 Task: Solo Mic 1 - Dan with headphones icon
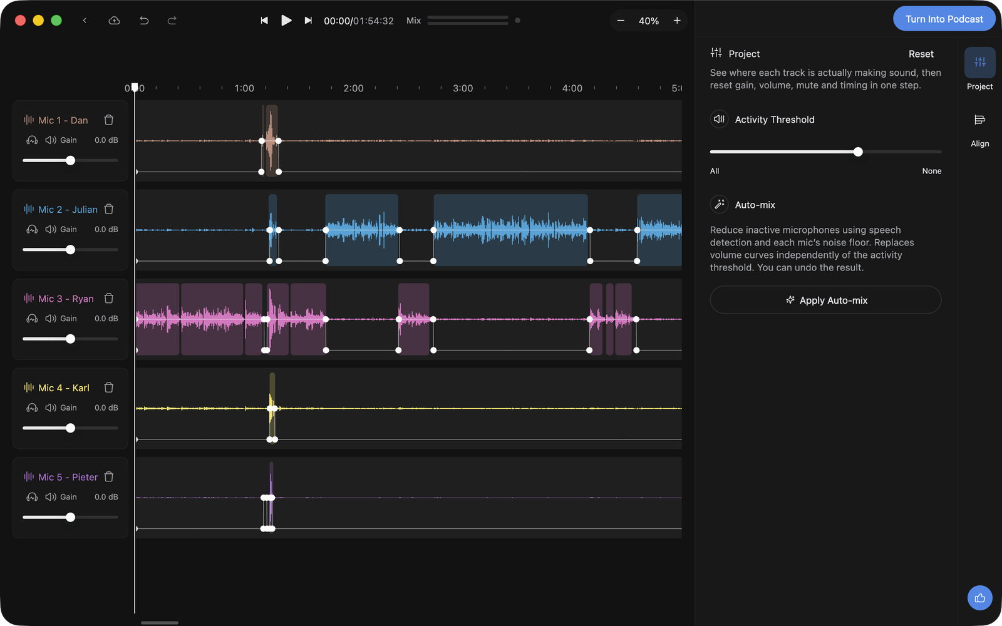click(x=32, y=140)
